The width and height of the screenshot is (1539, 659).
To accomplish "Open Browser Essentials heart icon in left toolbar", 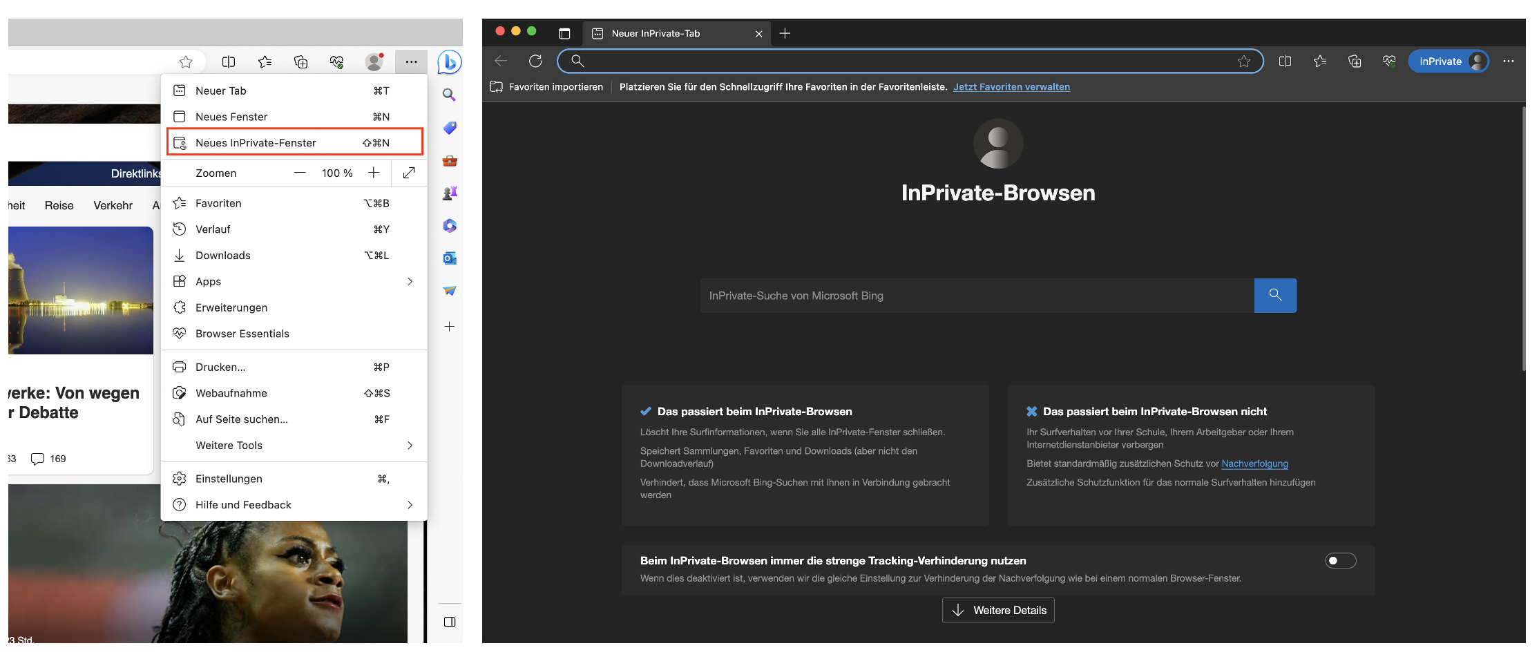I will 337,62.
